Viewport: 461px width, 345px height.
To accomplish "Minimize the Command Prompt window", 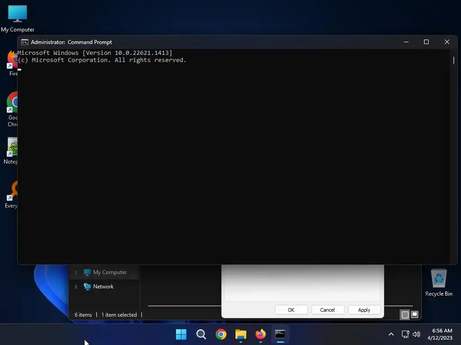I will 406,42.
